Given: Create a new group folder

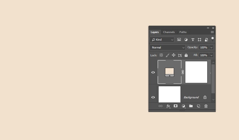Looking at the screenshot, I should 191,106.
